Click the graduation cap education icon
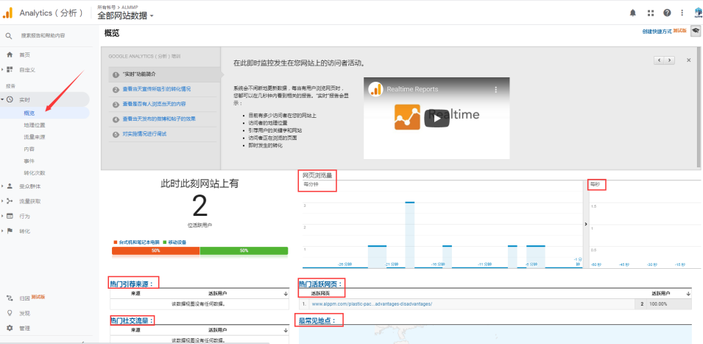The height and width of the screenshot is (344, 703). click(695, 31)
